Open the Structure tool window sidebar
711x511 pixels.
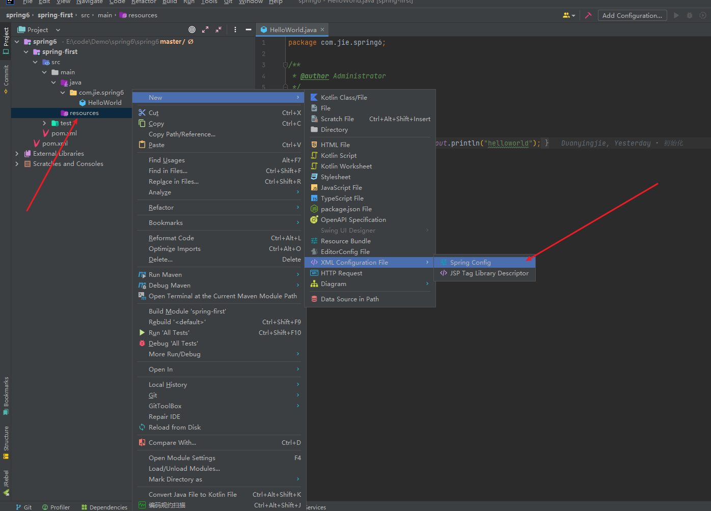(6, 442)
